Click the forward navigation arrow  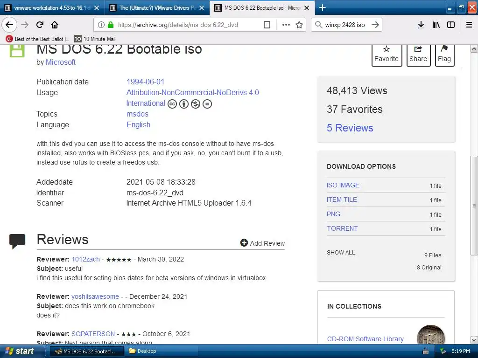point(25,25)
